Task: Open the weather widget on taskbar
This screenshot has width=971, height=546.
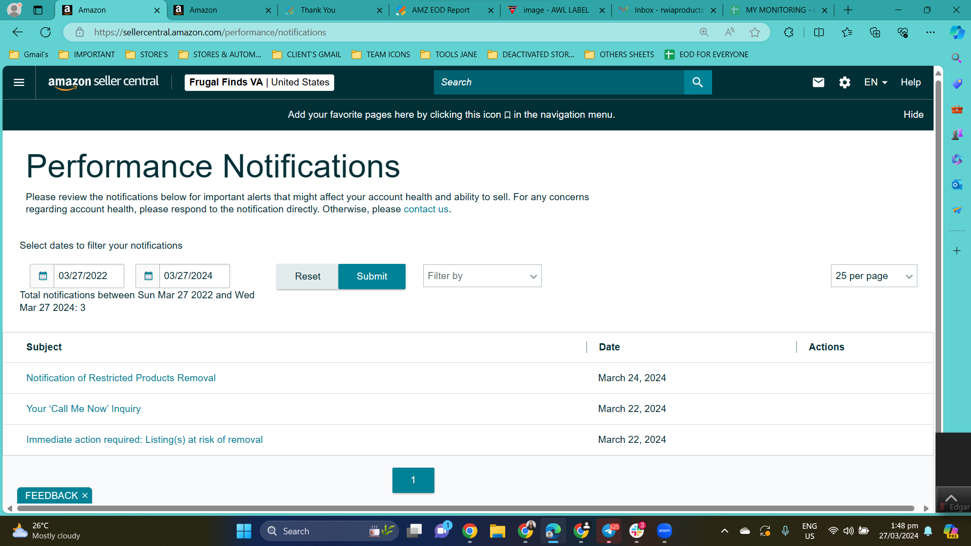Action: pyautogui.click(x=47, y=531)
